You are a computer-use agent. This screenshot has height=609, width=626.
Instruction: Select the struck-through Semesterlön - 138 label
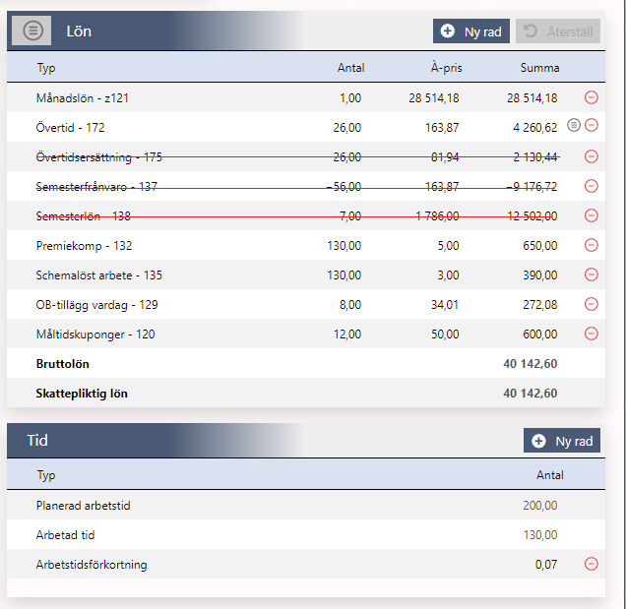click(x=83, y=216)
